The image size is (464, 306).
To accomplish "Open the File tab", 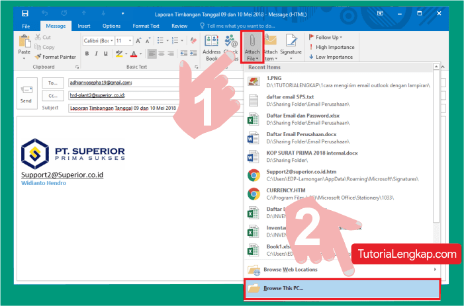I will point(26,26).
